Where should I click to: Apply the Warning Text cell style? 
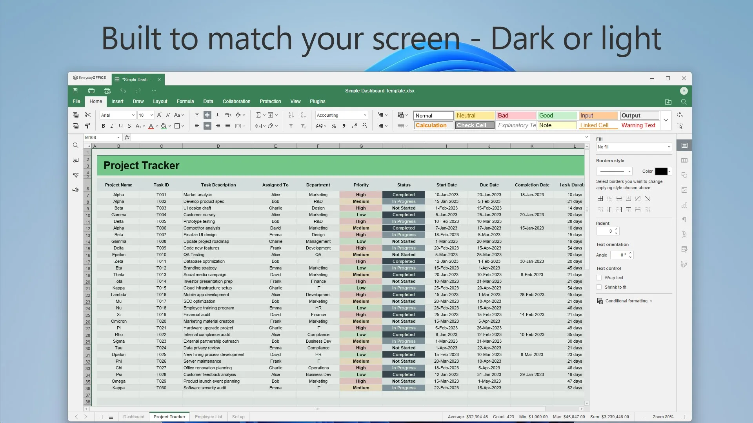(x=639, y=125)
